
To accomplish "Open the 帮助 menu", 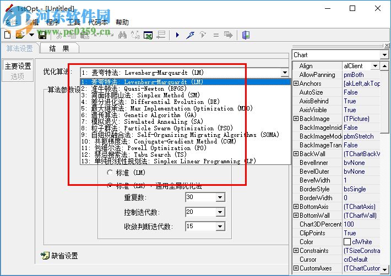I will (x=122, y=23).
